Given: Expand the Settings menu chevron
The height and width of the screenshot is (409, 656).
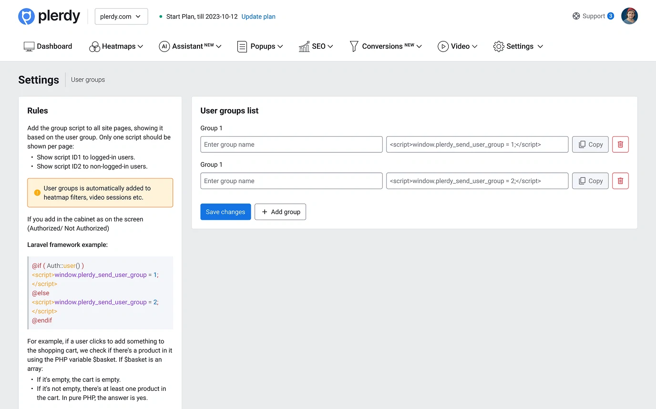Looking at the screenshot, I should [x=540, y=46].
